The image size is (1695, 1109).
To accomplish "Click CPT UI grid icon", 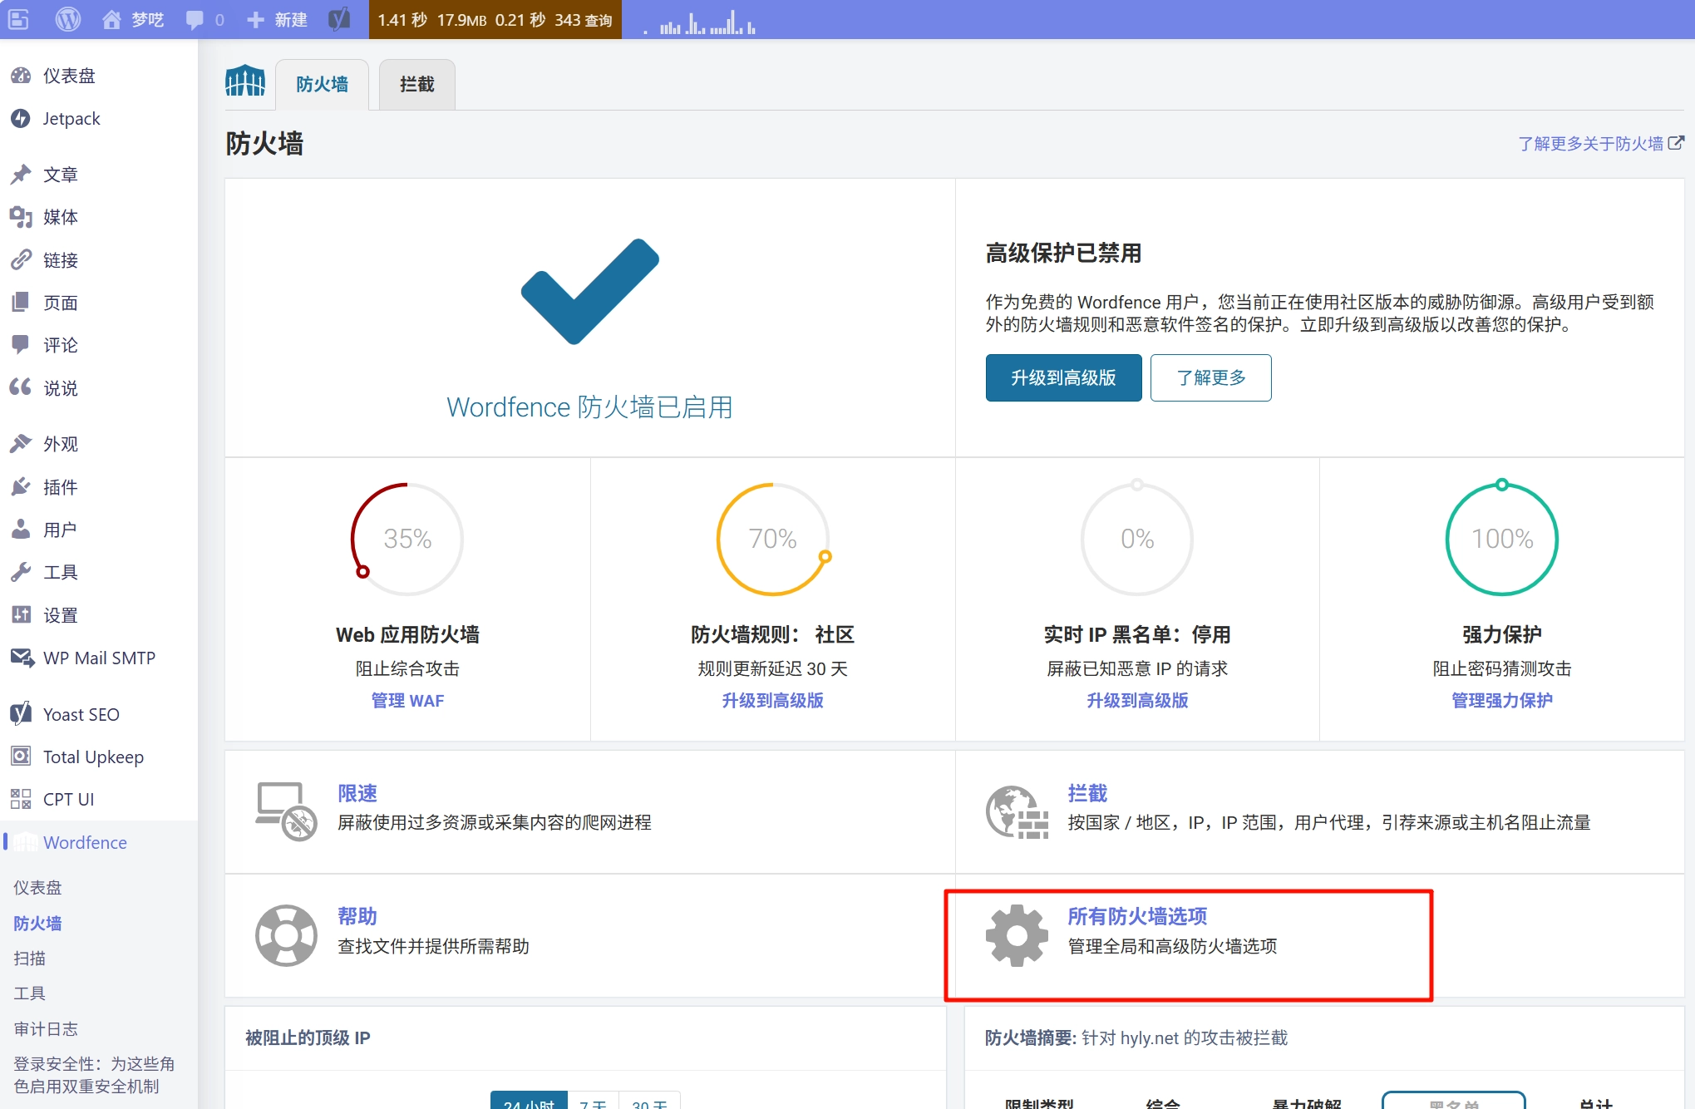I will 21,799.
